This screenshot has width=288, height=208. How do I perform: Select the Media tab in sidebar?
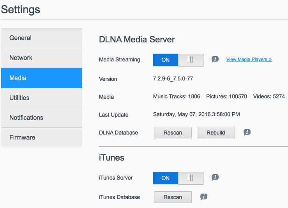point(42,78)
